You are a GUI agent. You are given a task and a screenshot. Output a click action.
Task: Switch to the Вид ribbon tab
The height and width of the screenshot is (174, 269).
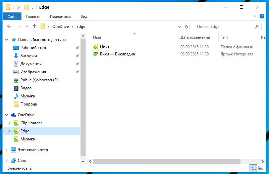tap(84, 16)
